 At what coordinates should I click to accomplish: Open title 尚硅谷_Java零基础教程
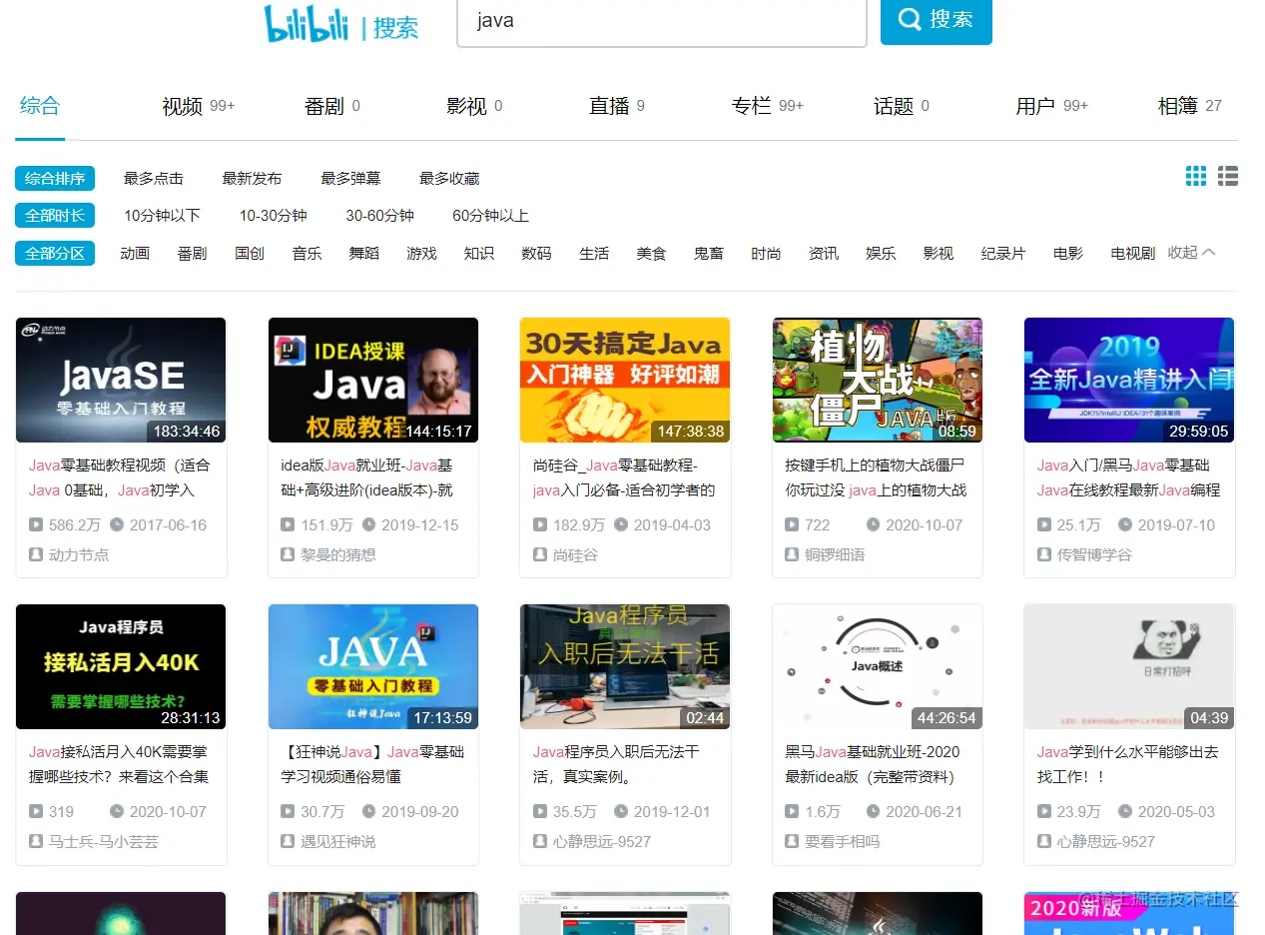click(624, 477)
